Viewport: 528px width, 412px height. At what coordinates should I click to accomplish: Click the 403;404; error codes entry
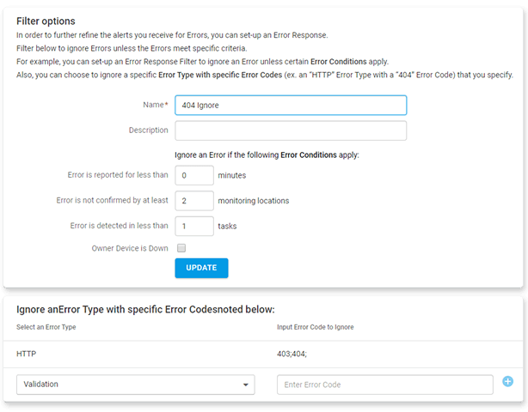click(x=292, y=354)
